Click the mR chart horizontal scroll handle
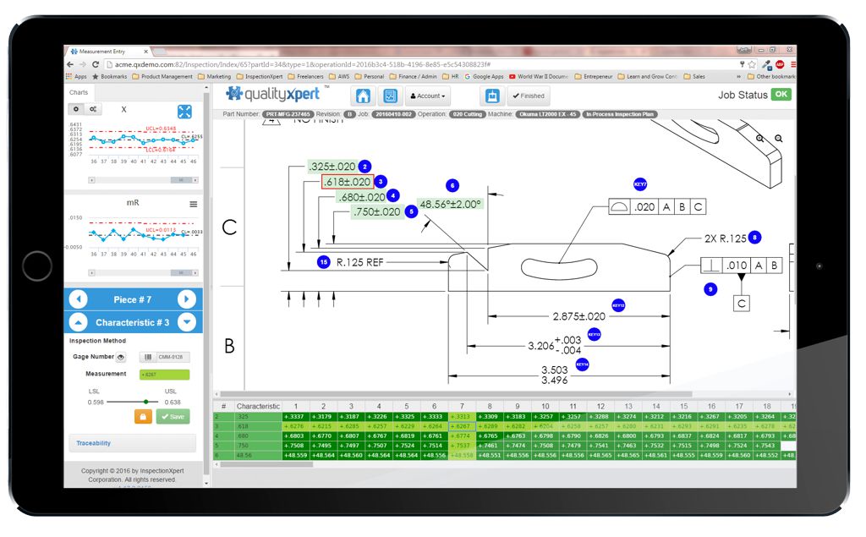Image resolution: width=866 pixels, height=537 pixels. click(181, 273)
